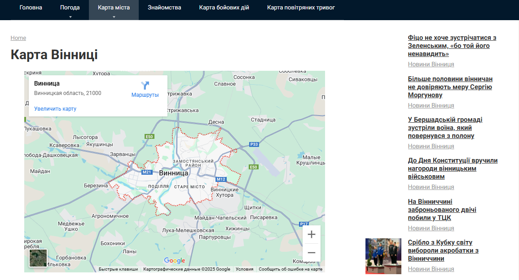519x280 pixels.
Task: Click Агрономичное label on the map
Action: (110, 216)
